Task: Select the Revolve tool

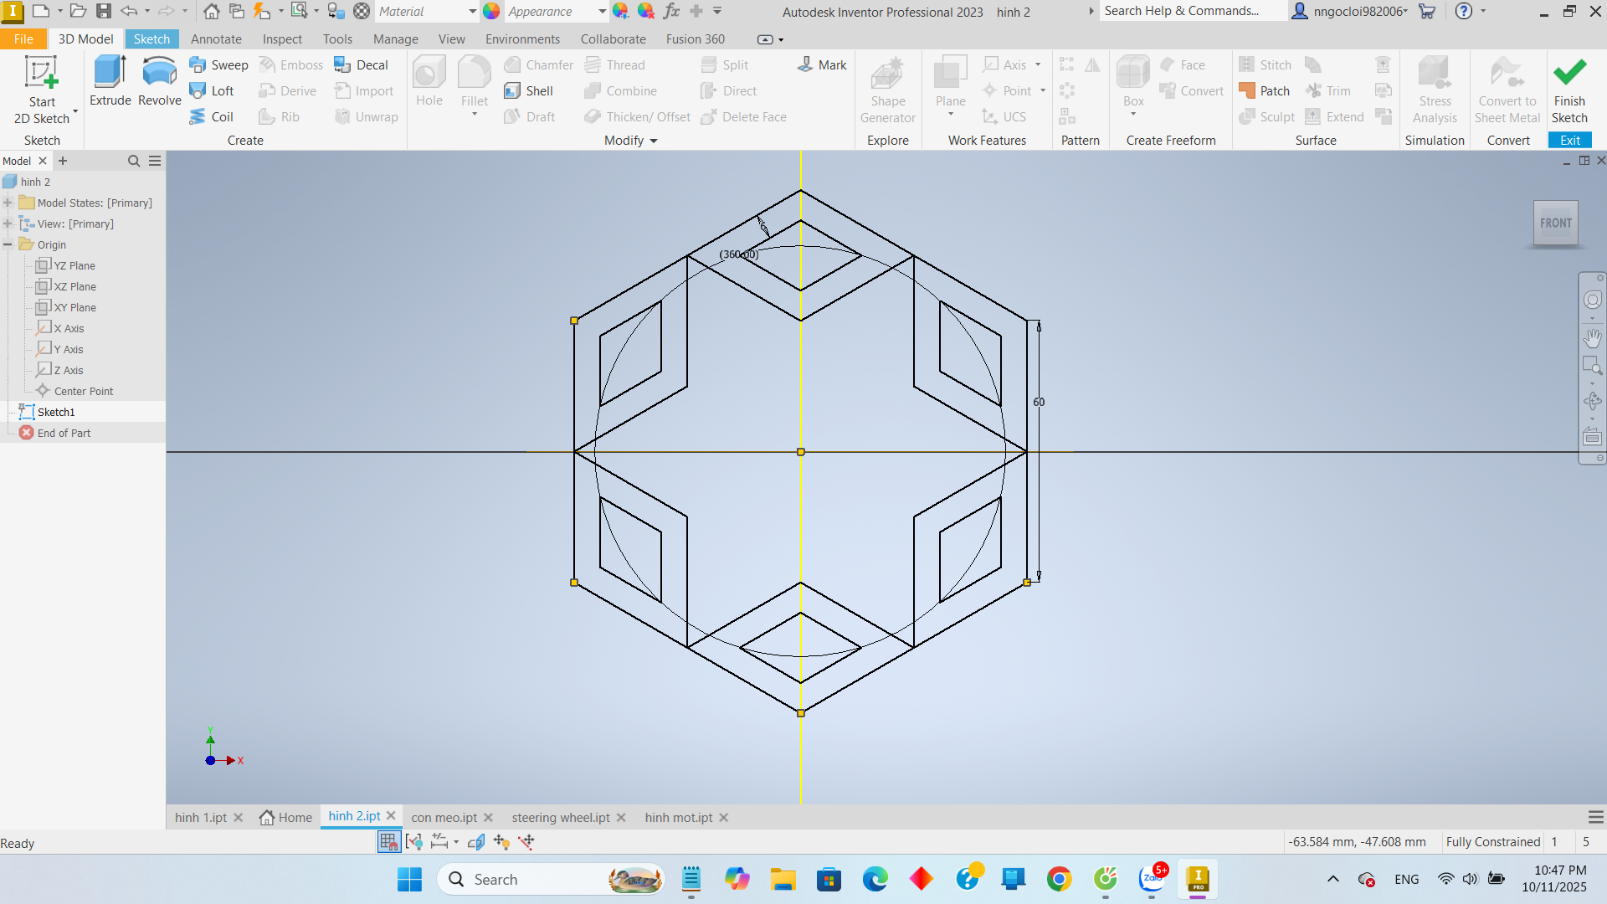Action: point(159,73)
